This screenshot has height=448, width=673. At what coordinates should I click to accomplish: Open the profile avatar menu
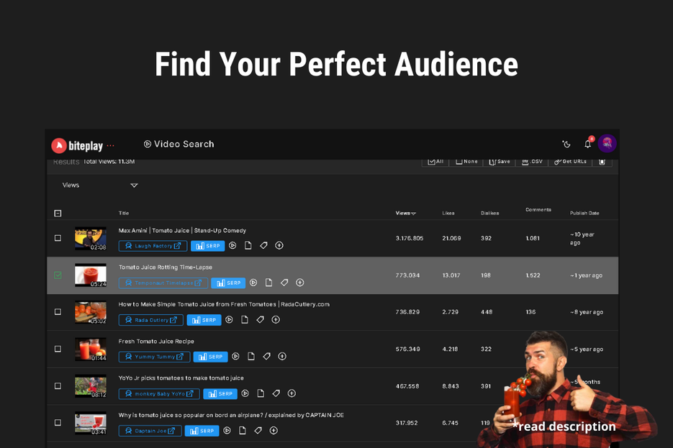[607, 144]
